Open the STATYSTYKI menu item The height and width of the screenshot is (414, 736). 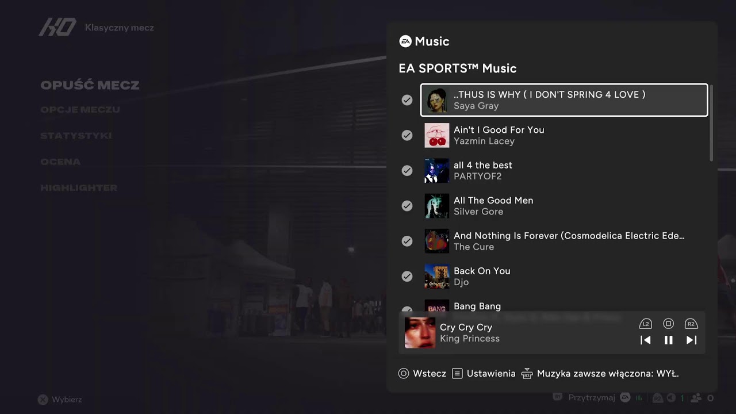(76, 136)
